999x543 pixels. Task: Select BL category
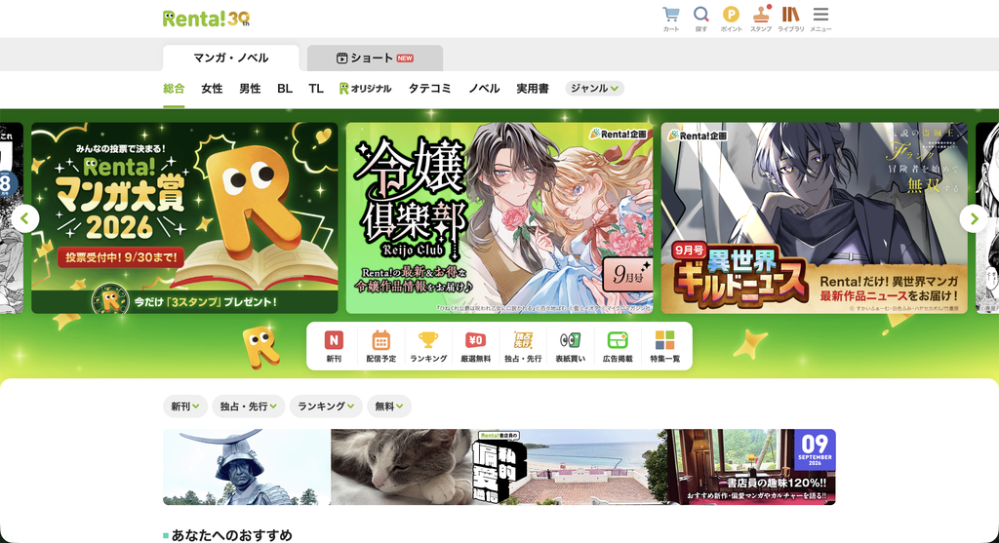click(285, 89)
